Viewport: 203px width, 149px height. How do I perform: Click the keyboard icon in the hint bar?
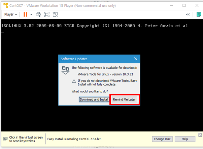coord(5,139)
